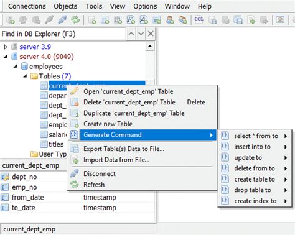
Task: Expand 'create table to' submenu arrow
Action: click(x=286, y=179)
